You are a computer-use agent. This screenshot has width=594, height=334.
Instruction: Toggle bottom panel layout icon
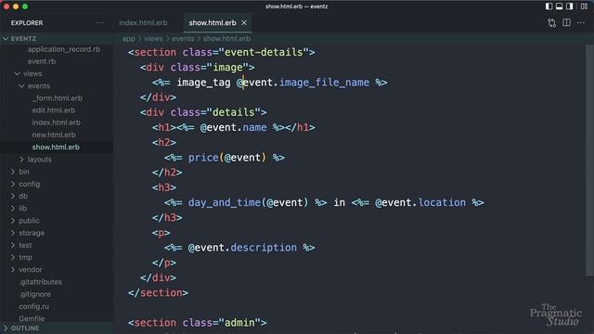tap(559, 6)
